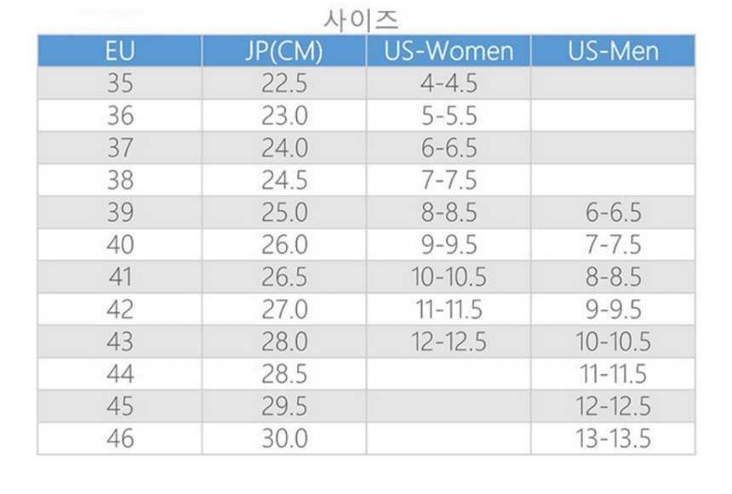Select EU size 38 cell

[x=120, y=180]
